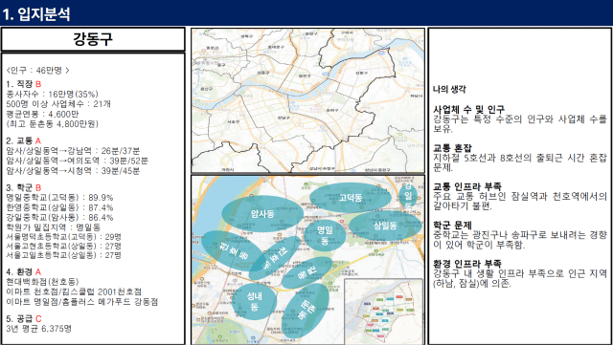The image size is (613, 345).
Task: Select the 현대백화점(천호동) text line
Action: [x=42, y=282]
